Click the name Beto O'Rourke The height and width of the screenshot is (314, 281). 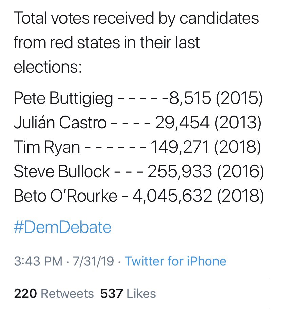65,196
